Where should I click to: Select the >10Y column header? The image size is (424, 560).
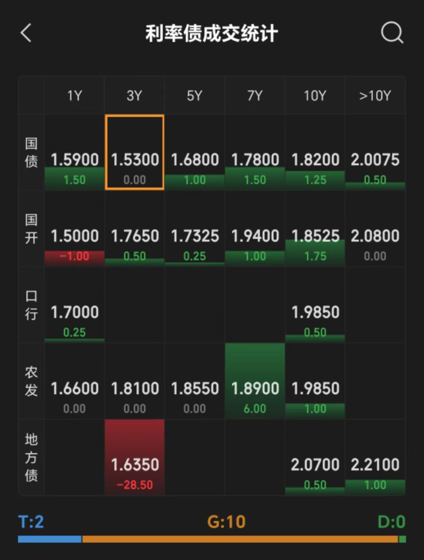coord(375,96)
